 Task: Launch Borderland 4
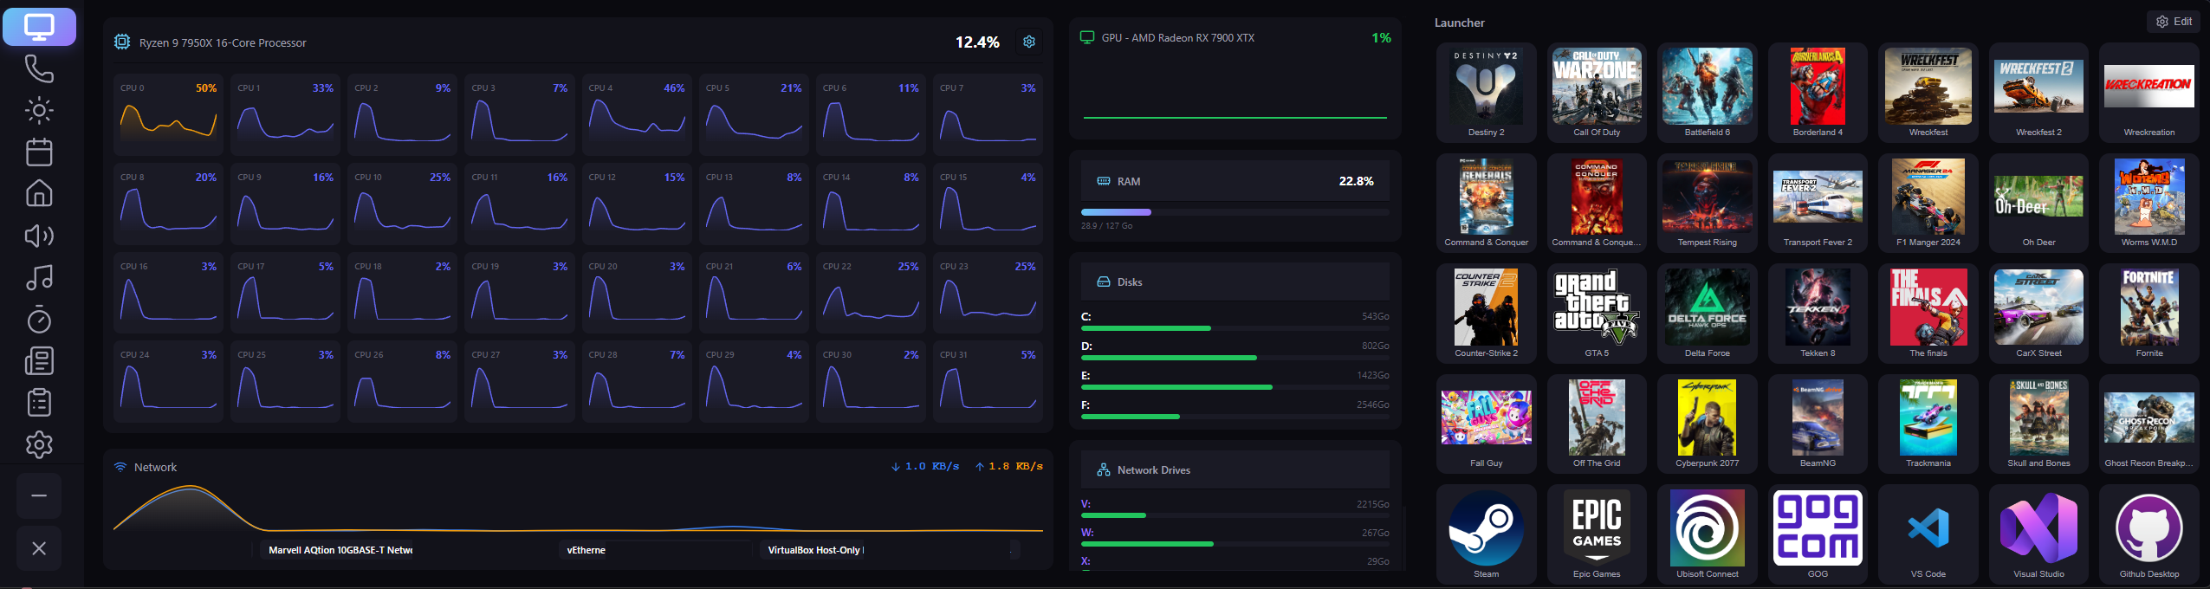click(1818, 92)
